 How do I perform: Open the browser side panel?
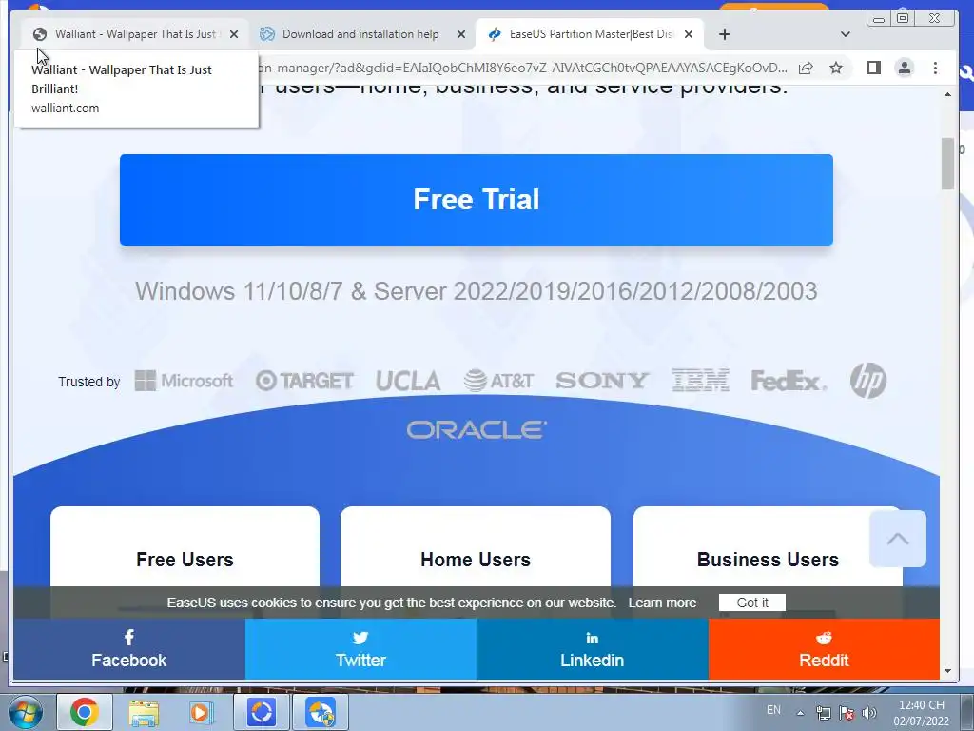coord(874,68)
